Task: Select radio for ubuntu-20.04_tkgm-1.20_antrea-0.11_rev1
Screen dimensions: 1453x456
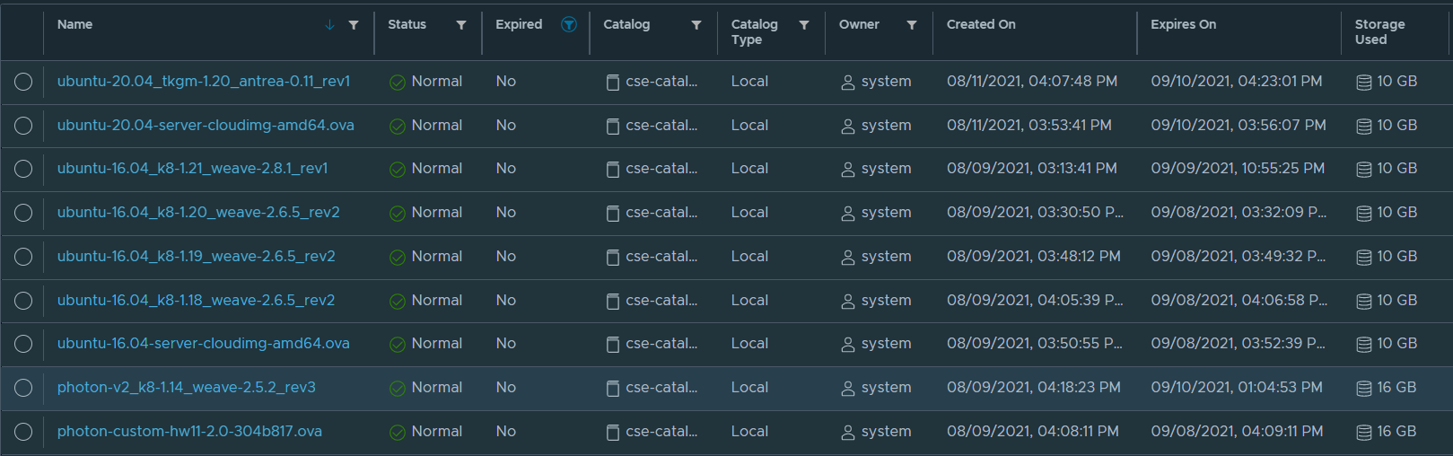Action: click(x=23, y=82)
